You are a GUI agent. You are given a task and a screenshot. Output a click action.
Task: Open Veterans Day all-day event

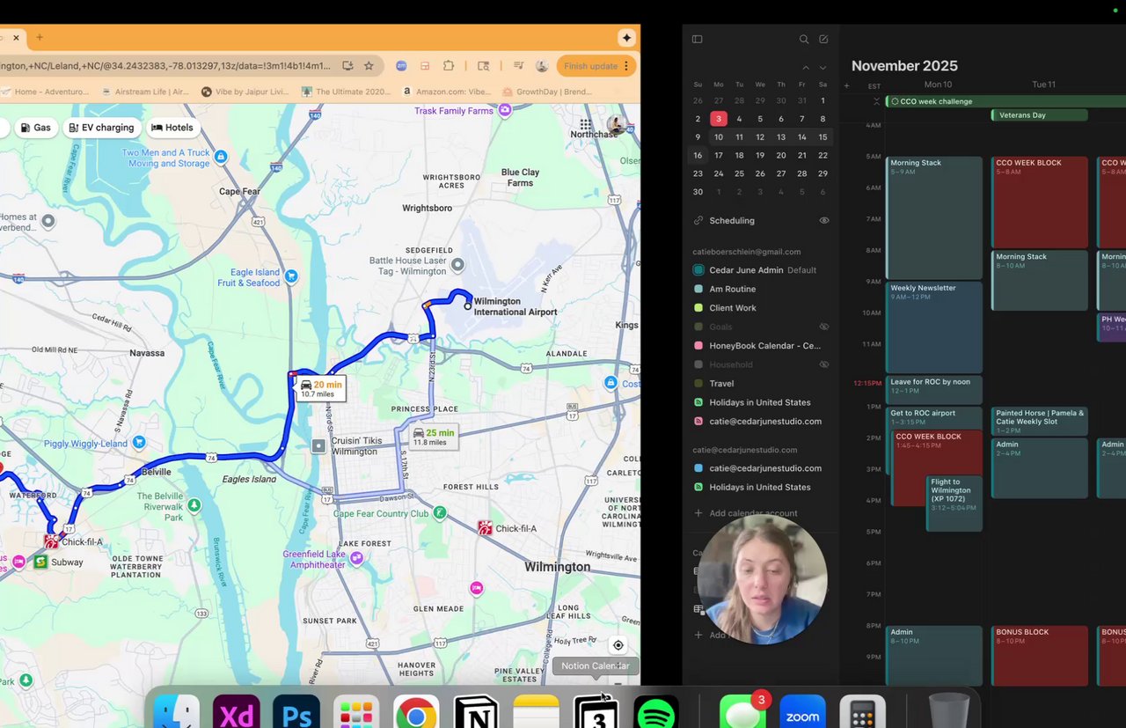(1040, 115)
